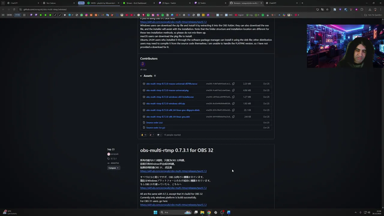
Task: Click file-zip icon beside Source code (tar.gz)
Action: pos(144,127)
